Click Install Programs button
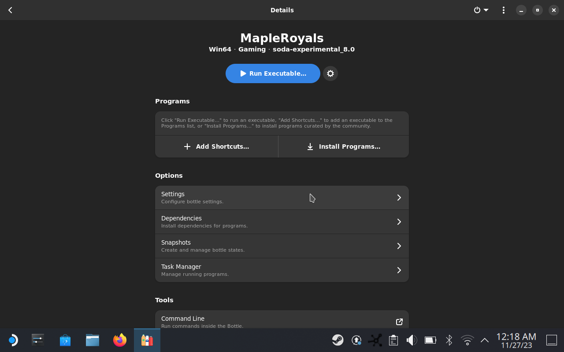564x352 pixels. coord(344,147)
